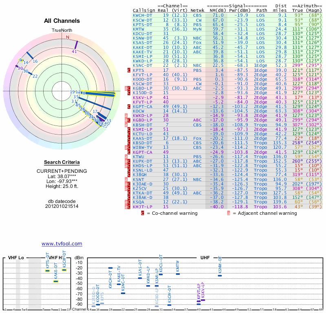Click the pink a icon in the adjacent channel legend
The image size is (326, 313).
click(229, 213)
